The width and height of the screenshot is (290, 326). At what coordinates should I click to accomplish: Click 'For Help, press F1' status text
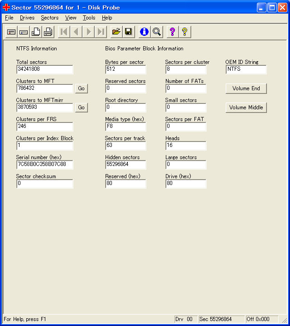pos(25,319)
